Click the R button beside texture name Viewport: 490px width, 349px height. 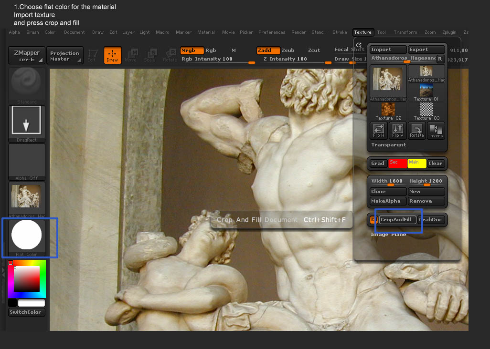tap(440, 59)
